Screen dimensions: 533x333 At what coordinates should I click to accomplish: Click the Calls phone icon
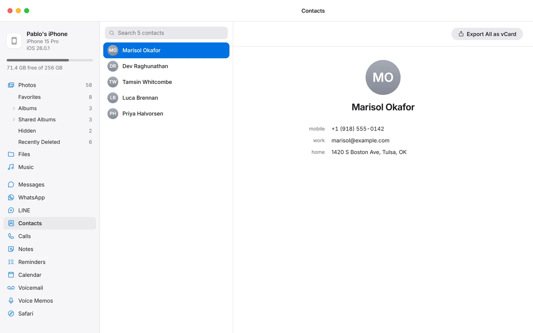[x=11, y=236]
